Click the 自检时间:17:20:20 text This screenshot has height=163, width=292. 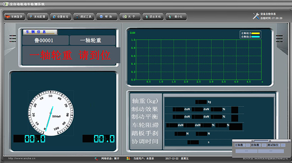[x=271, y=18]
